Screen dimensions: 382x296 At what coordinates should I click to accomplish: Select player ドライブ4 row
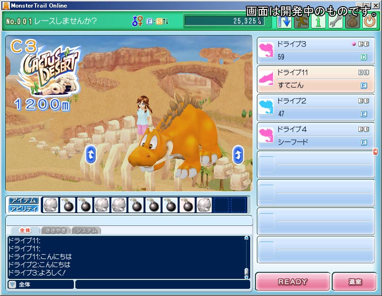(316, 136)
